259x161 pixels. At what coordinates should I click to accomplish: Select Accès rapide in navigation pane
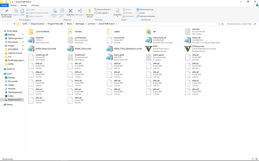pos(12,31)
